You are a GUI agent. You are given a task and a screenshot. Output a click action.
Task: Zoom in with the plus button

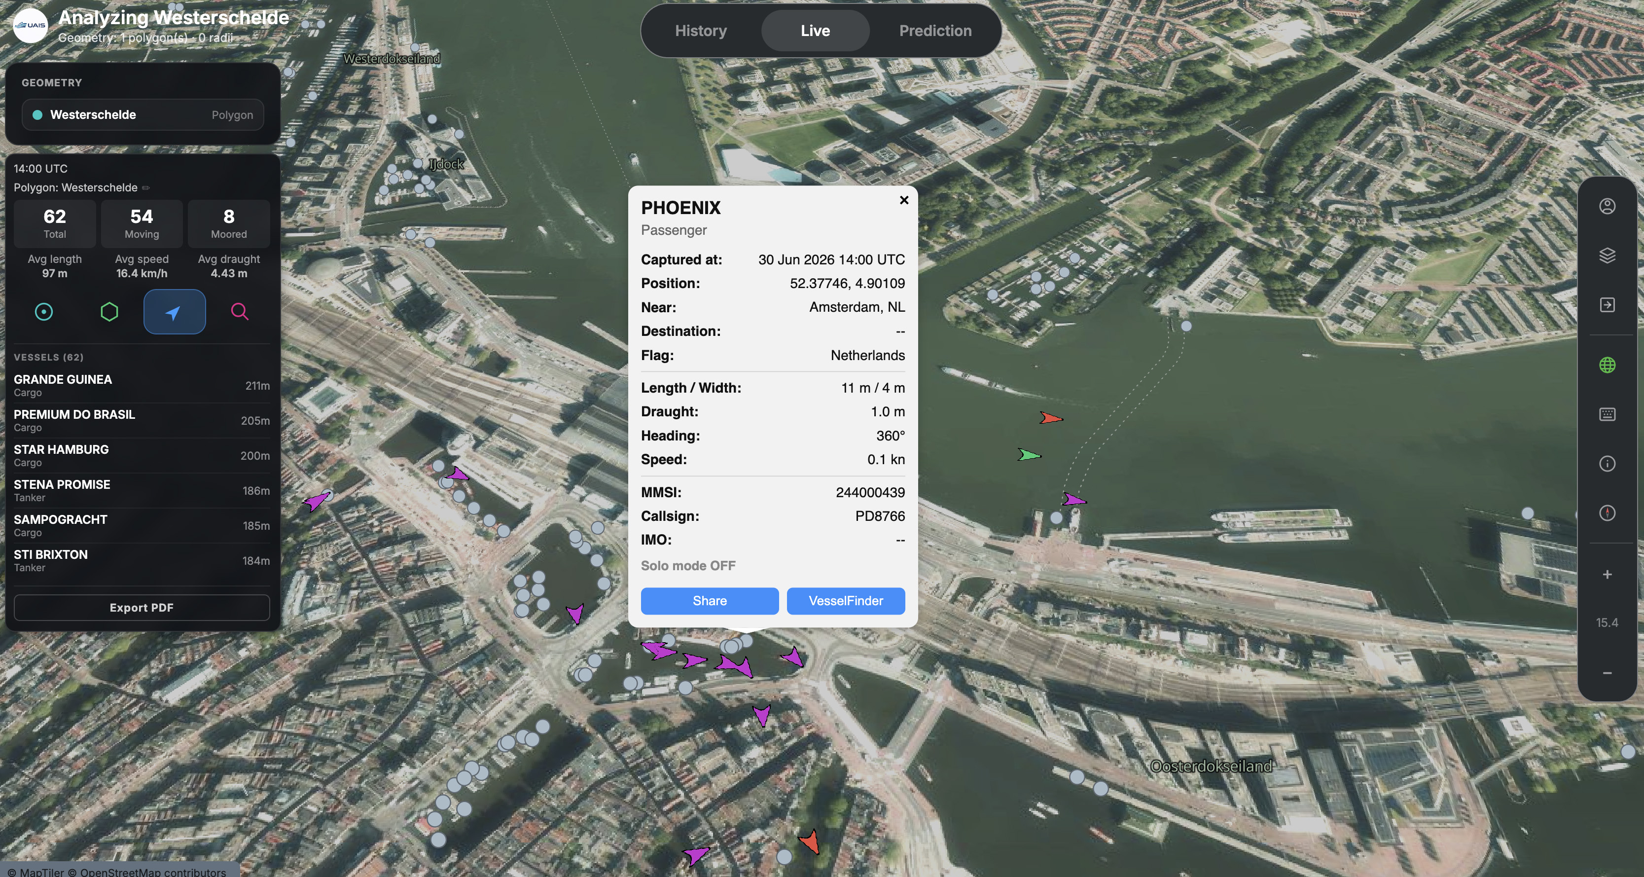1607,575
